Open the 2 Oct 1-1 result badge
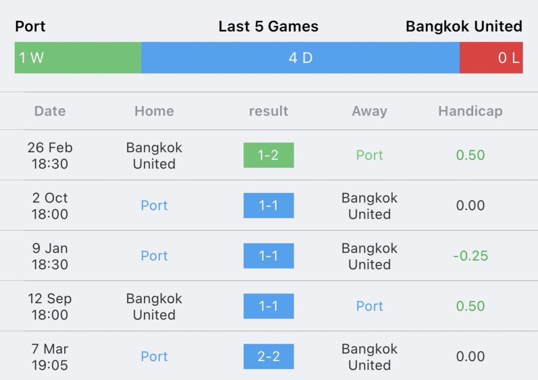 point(268,206)
